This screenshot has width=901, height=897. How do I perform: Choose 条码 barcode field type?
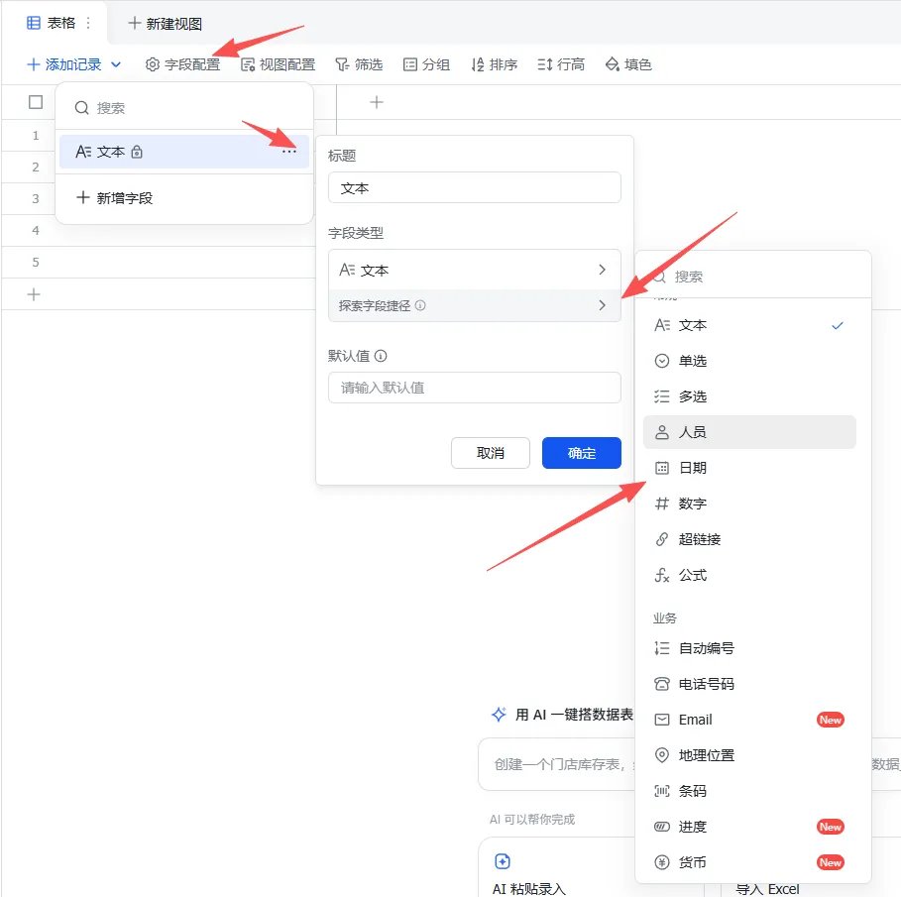[749, 791]
